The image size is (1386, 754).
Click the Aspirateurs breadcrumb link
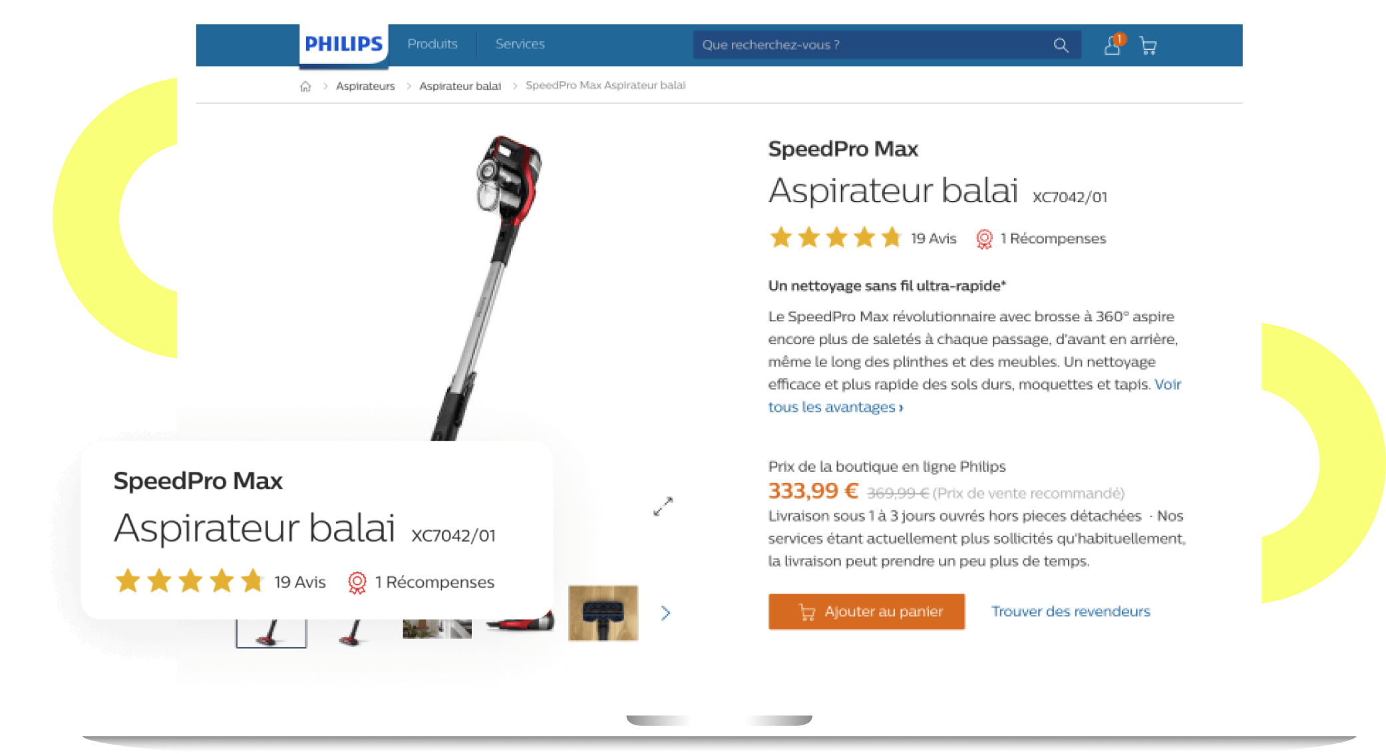365,86
